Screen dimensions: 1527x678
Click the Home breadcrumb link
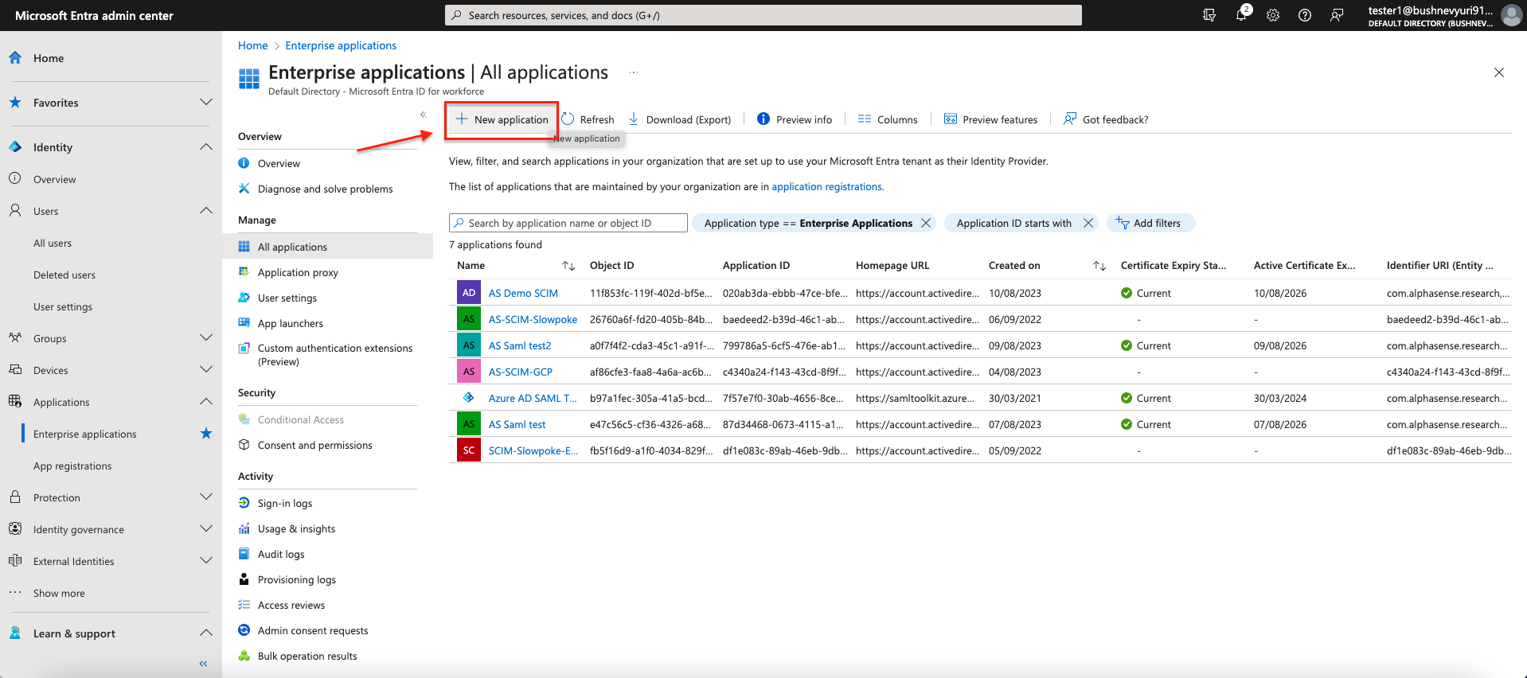[252, 45]
